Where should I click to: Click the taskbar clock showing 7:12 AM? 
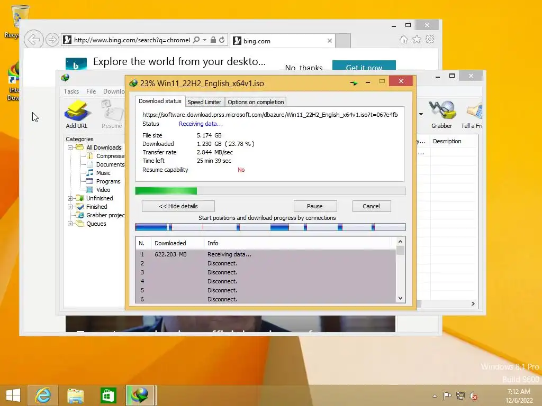point(519,396)
